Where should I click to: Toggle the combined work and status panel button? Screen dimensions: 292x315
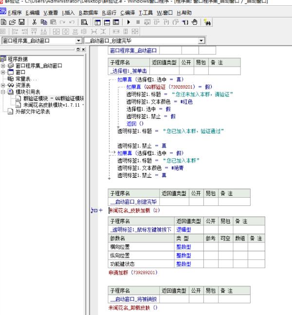click(116, 22)
